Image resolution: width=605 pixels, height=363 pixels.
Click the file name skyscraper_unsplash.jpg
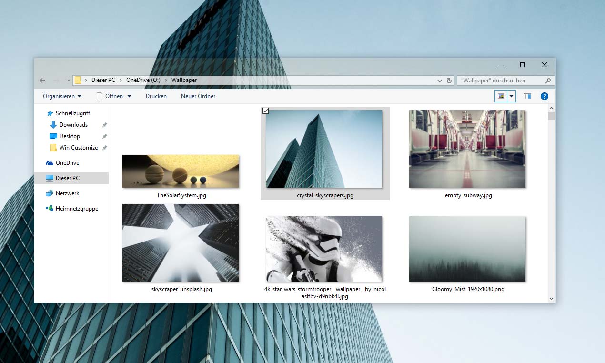181,289
